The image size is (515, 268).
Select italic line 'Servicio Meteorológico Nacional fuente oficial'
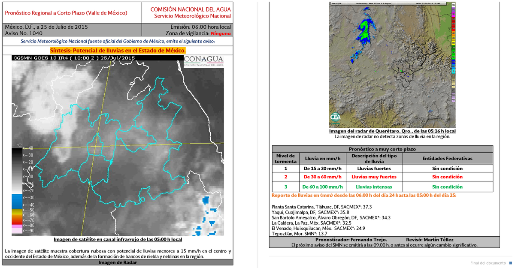tap(118, 41)
